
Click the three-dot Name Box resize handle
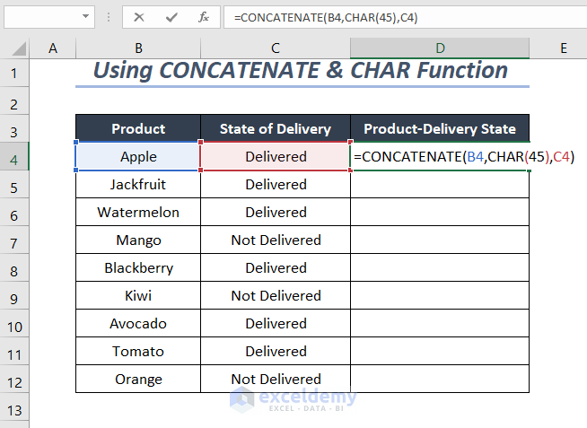pos(110,17)
